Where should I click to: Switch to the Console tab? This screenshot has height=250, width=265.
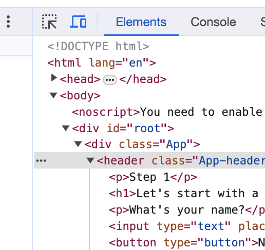(x=213, y=22)
